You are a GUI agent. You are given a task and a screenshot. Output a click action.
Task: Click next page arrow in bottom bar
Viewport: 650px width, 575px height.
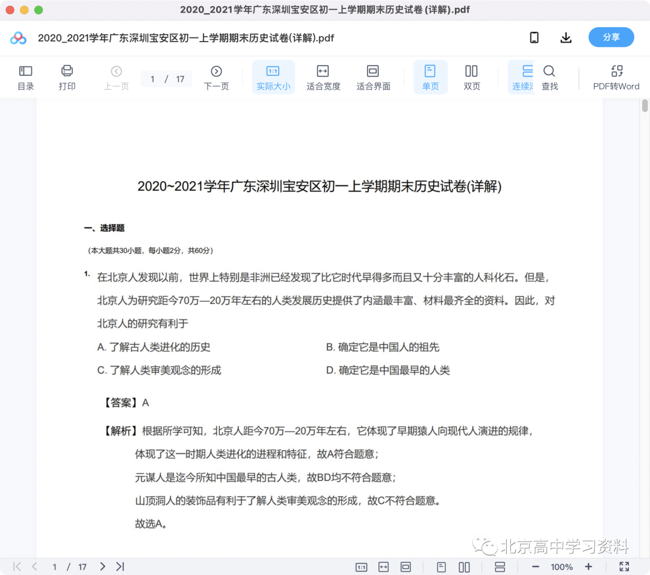click(102, 567)
